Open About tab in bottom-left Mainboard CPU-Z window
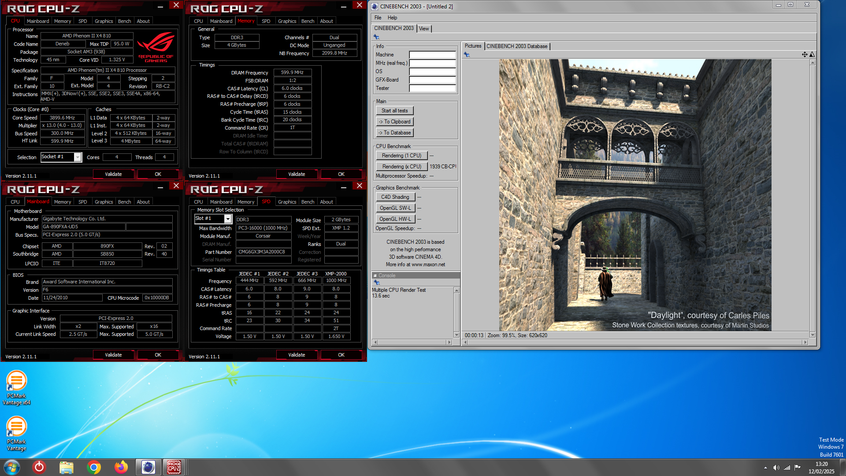Screen dimensions: 846x476 tap(143, 202)
